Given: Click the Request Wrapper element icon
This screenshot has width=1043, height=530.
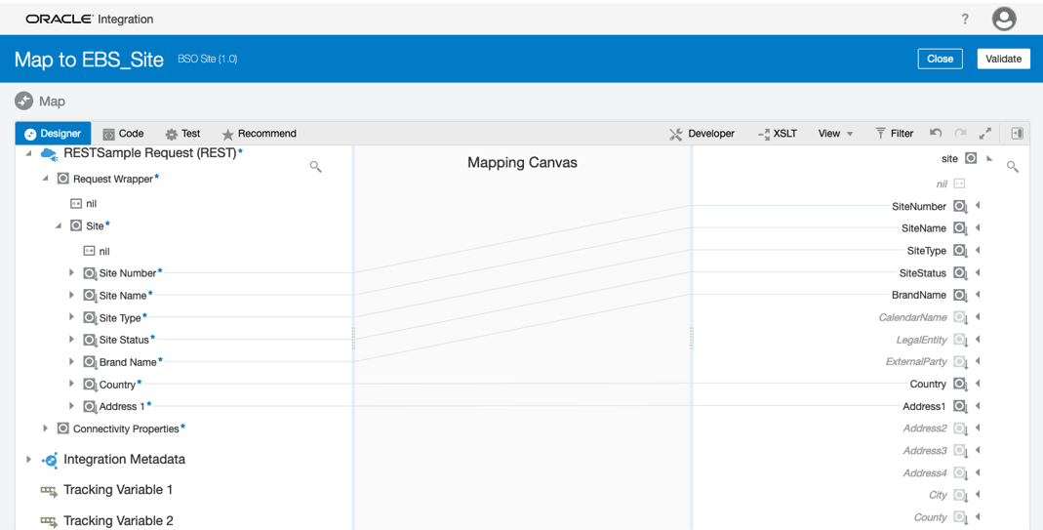Looking at the screenshot, I should [x=63, y=179].
